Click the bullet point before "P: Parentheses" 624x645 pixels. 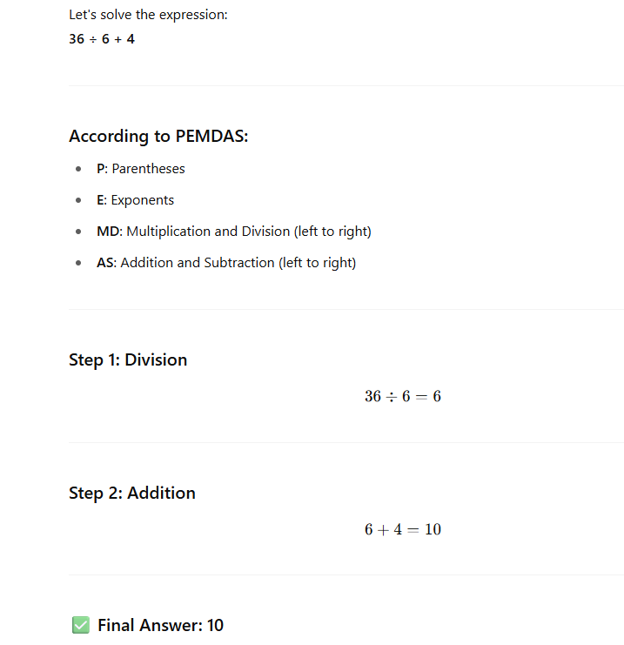tap(78, 169)
